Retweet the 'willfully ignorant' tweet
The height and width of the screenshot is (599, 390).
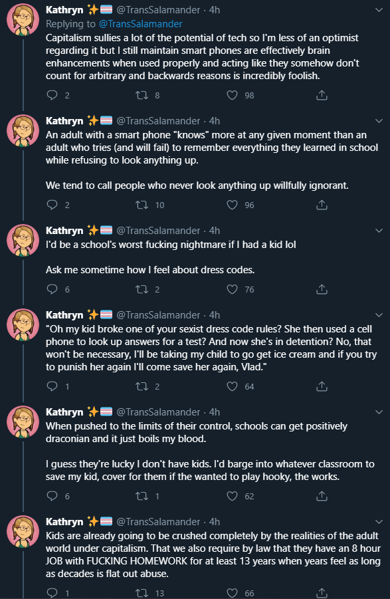[x=142, y=205]
